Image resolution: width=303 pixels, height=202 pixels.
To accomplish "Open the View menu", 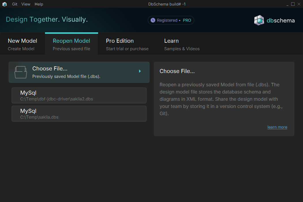I will [26, 4].
